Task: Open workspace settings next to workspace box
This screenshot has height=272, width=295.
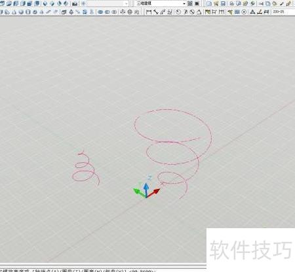Action: click(x=190, y=3)
